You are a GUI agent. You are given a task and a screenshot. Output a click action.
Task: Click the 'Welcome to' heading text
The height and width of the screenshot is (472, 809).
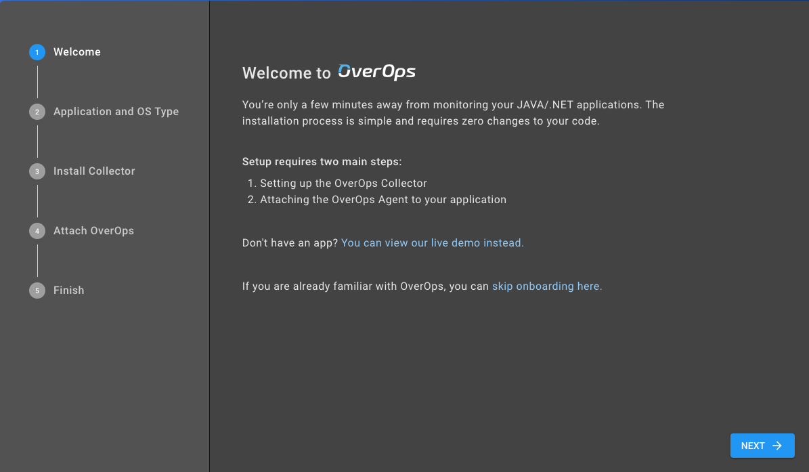tap(286, 73)
